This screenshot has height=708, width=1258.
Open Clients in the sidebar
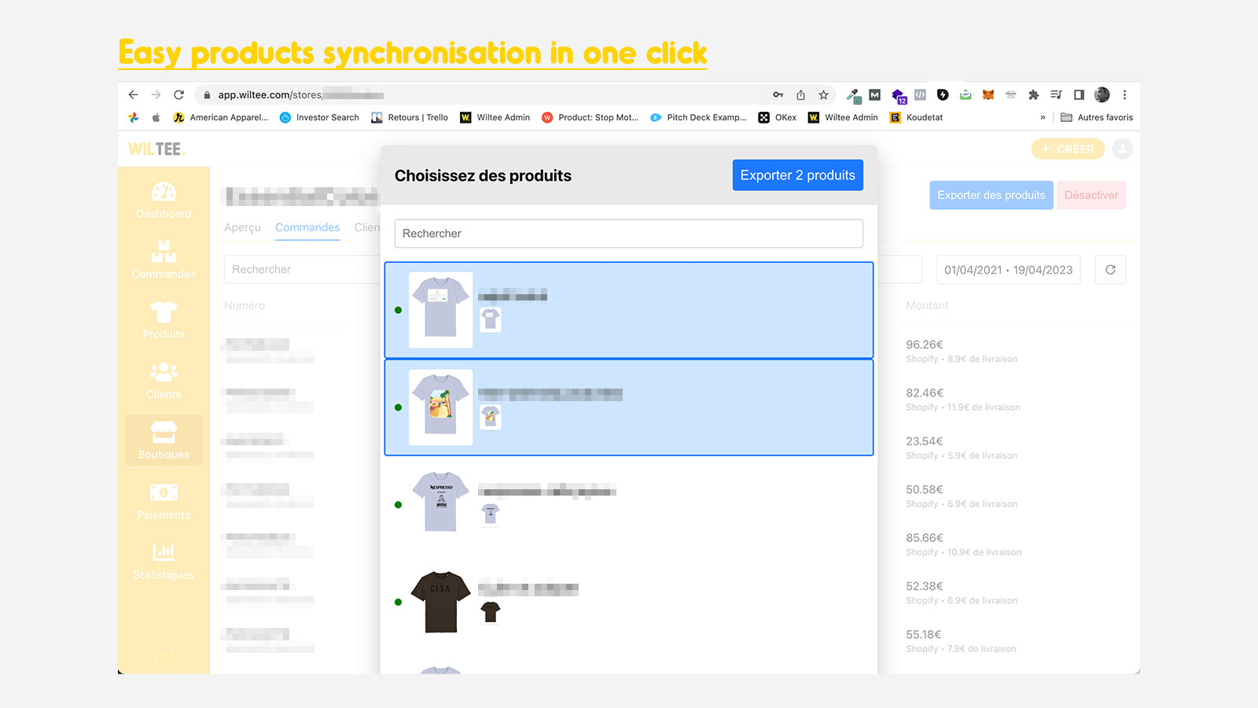pyautogui.click(x=164, y=380)
